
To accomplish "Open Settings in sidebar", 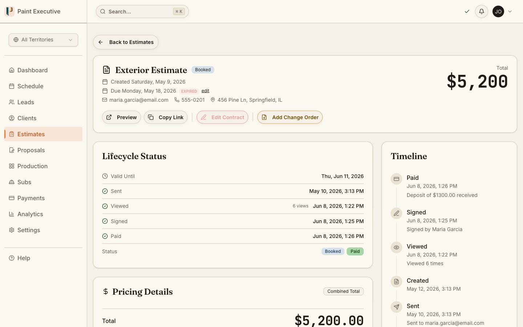I will 43,230.
